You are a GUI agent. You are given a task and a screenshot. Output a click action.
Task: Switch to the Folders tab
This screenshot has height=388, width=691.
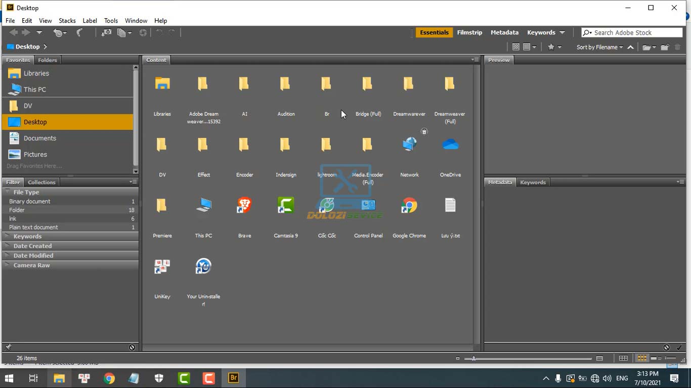pos(48,60)
